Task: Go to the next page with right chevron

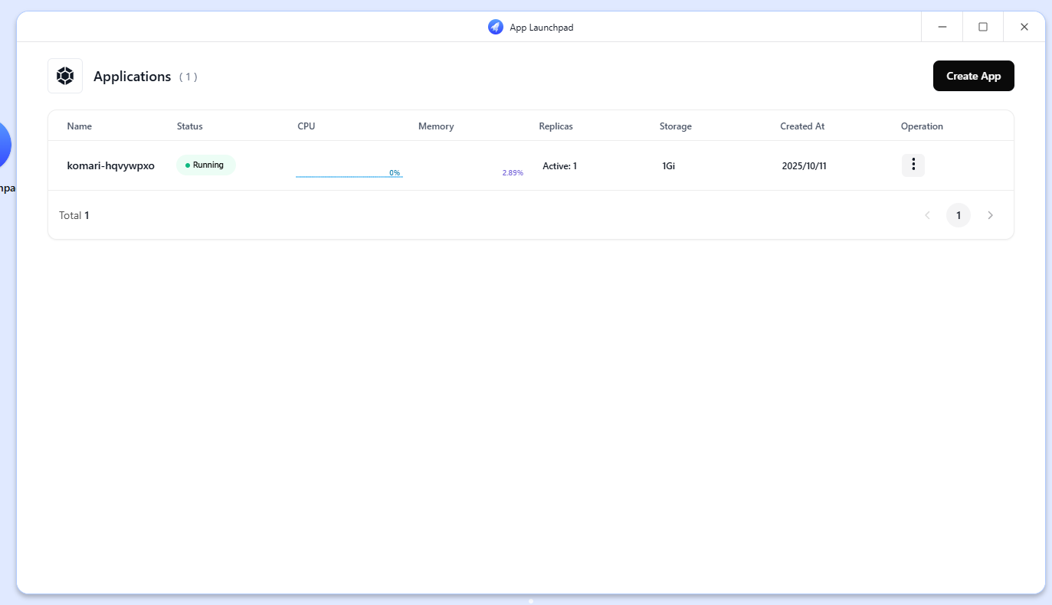Action: click(x=990, y=215)
